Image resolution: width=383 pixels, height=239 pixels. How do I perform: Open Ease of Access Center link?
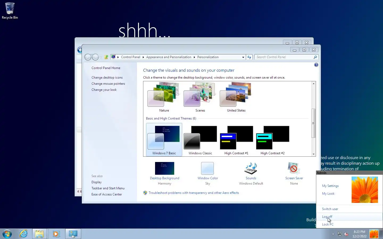107,194
